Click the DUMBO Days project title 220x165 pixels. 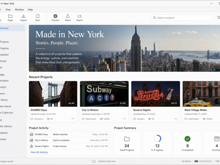click(39, 110)
